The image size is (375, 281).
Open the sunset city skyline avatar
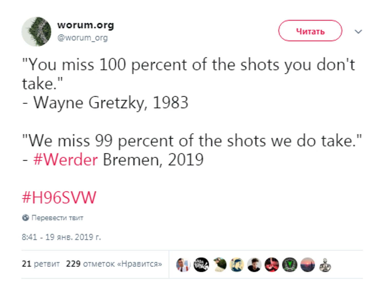click(308, 265)
